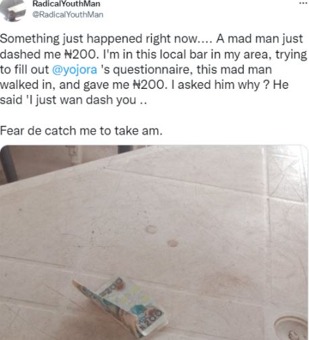Click RadicalYouthMan's profile avatar picture
Screen dimensions: 309x340
click(13, 10)
